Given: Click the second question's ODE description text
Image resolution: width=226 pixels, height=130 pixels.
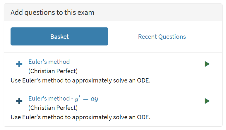Looking at the screenshot, I should [x=81, y=117].
